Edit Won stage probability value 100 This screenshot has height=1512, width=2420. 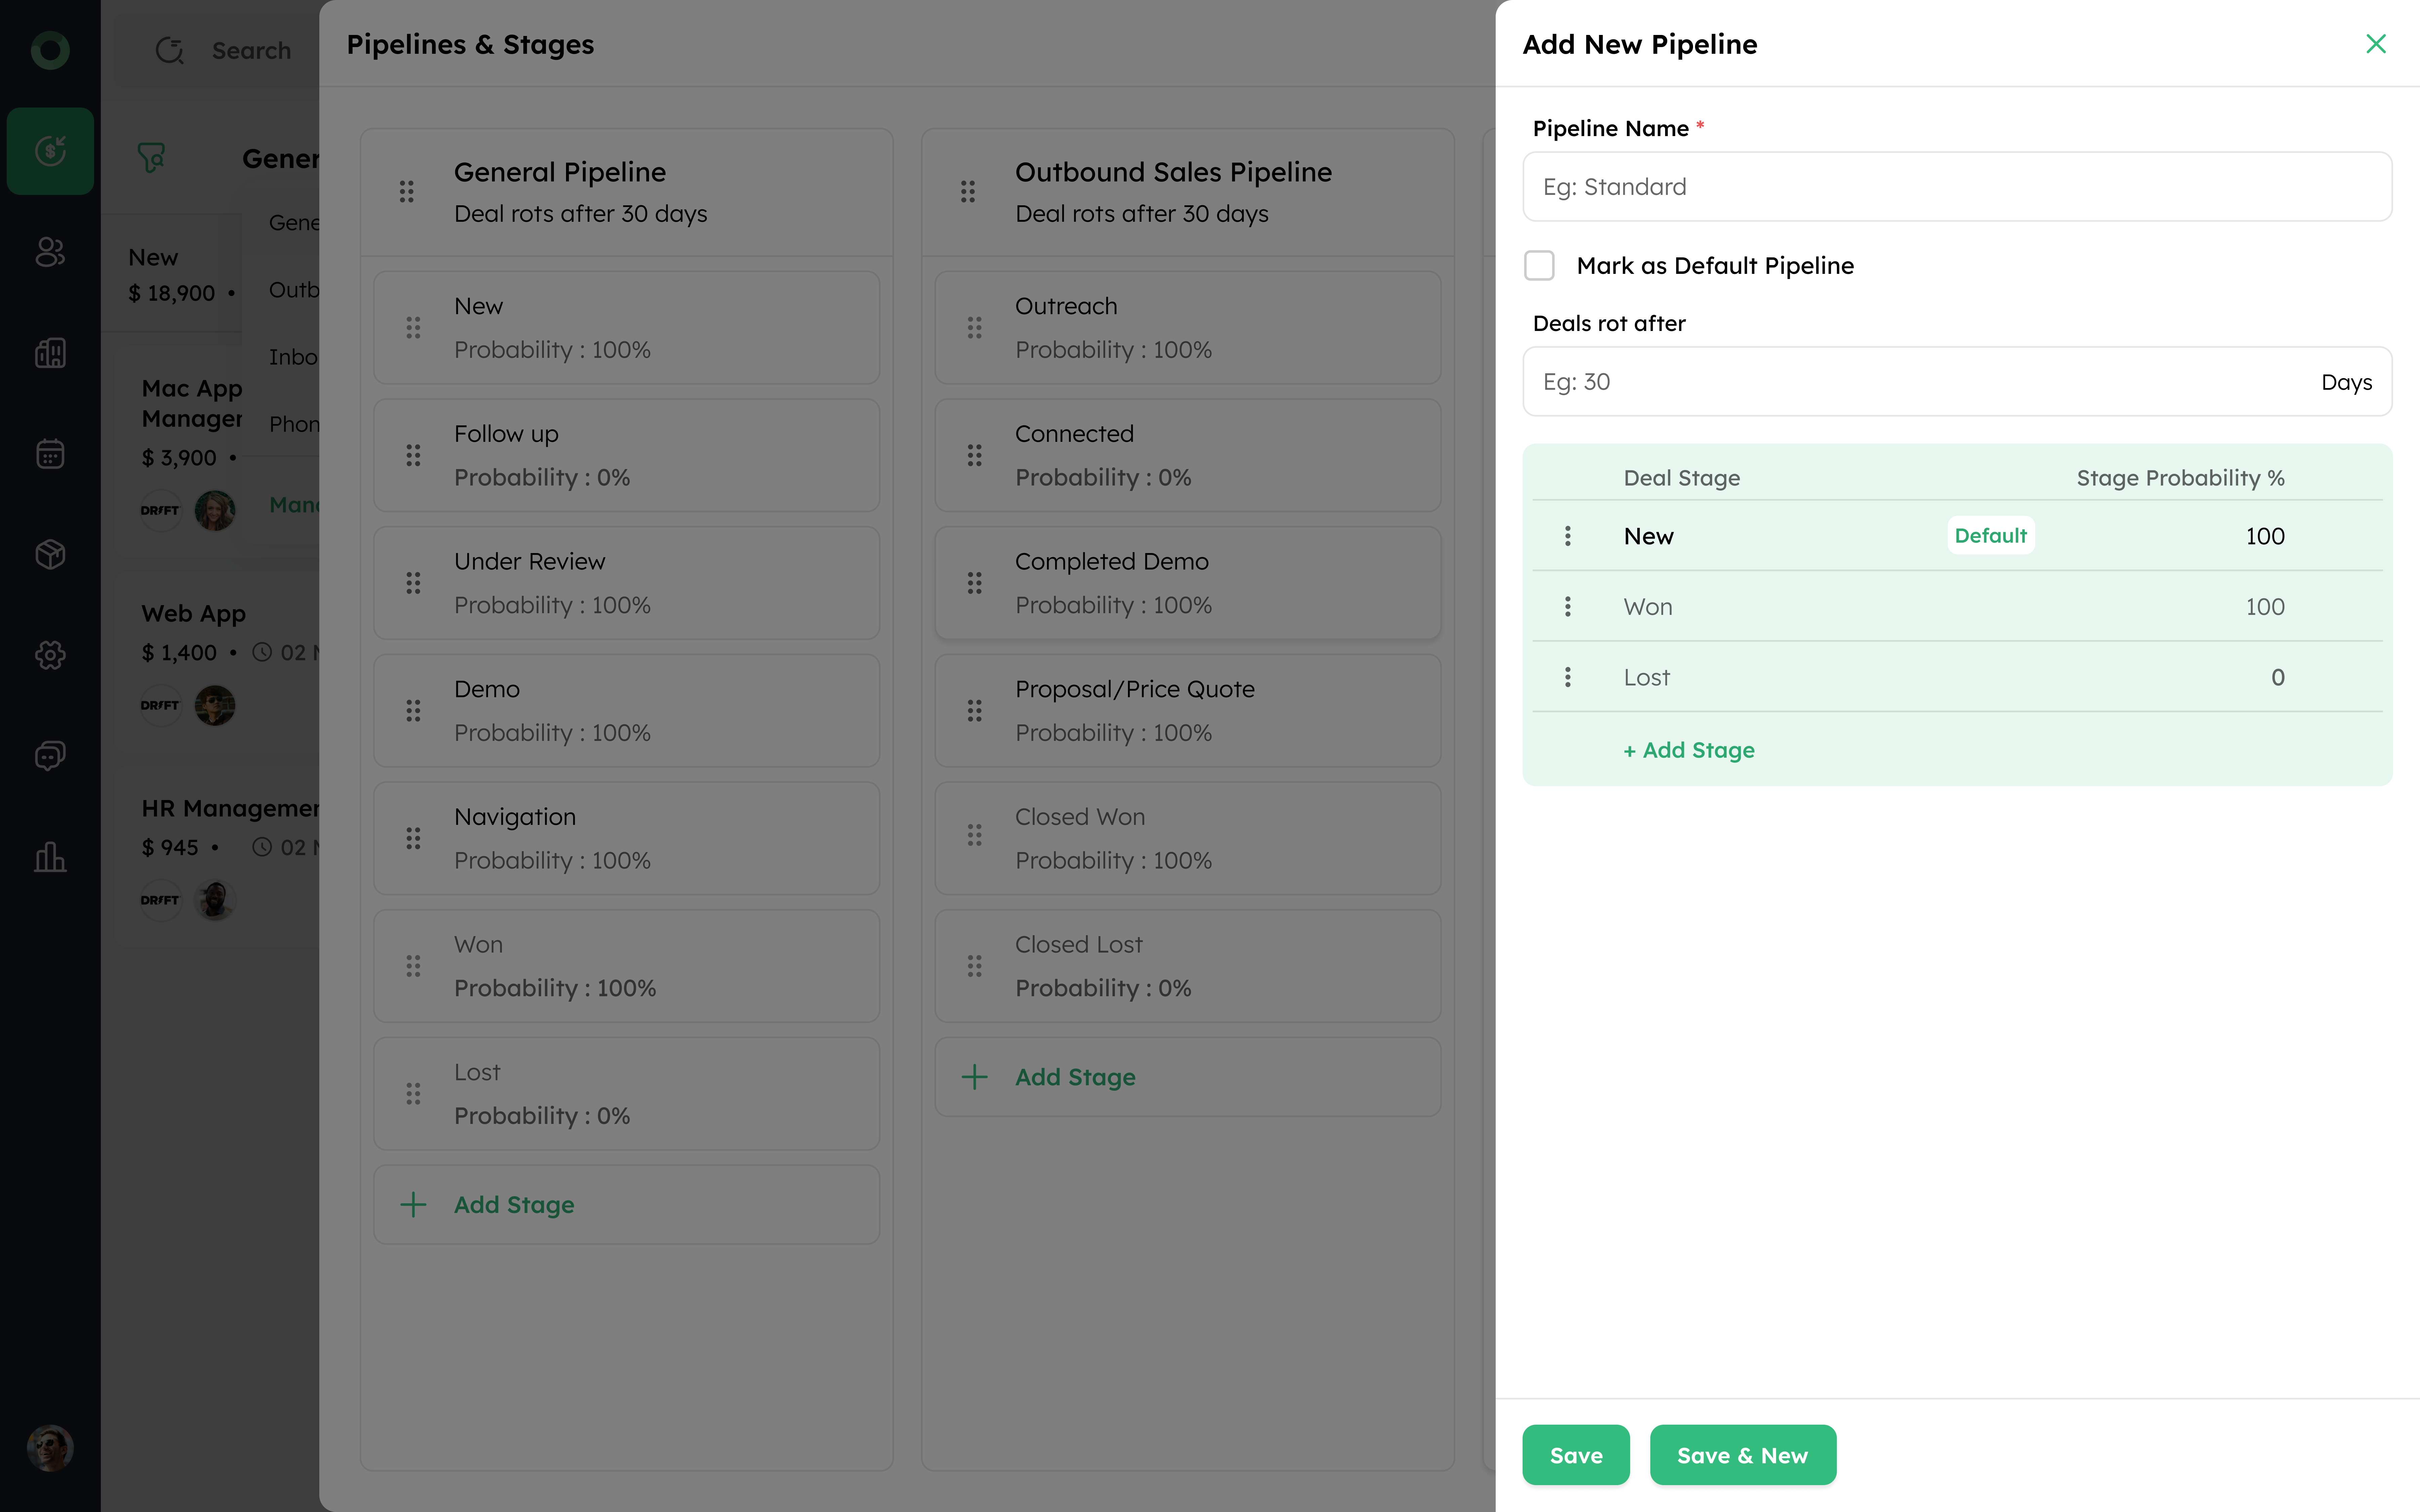[x=2265, y=607]
